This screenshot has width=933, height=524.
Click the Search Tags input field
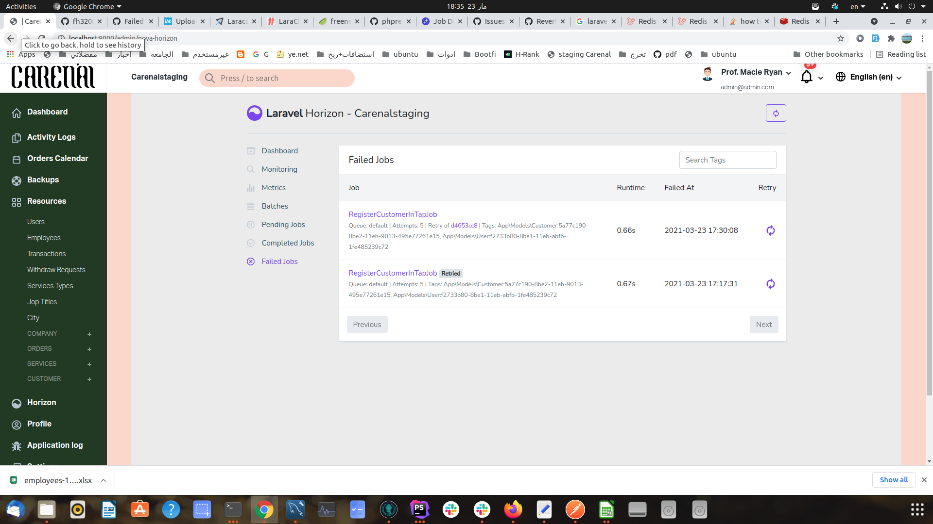tap(727, 160)
